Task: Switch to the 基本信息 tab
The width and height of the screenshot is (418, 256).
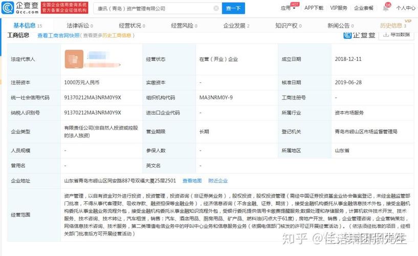Action: [x=28, y=26]
